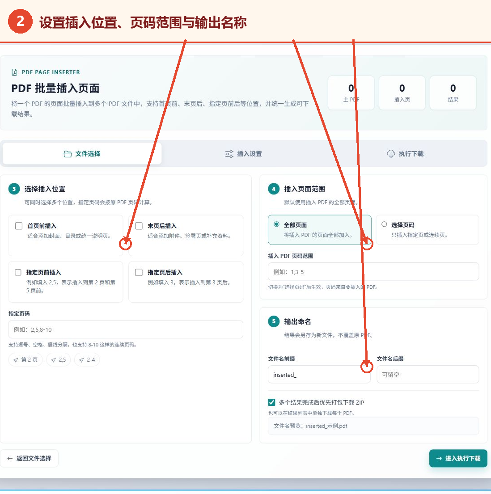
Task: Click the paper plane icon on 2-4 chip
Action: coord(82,360)
